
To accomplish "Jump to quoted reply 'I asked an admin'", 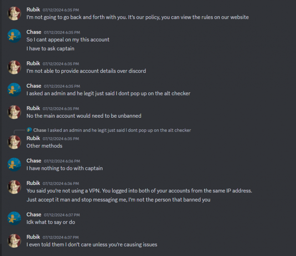I will [x=119, y=130].
